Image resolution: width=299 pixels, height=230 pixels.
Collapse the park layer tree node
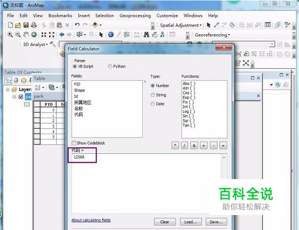coord(14,97)
